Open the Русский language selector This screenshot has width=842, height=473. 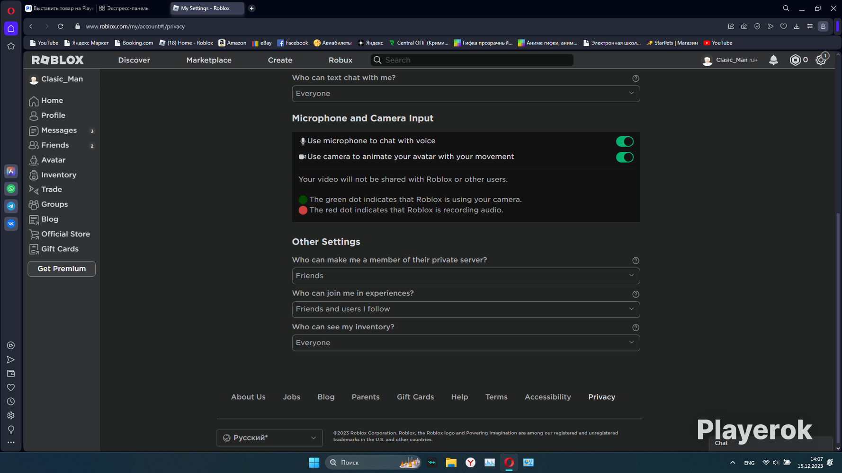[x=269, y=438]
